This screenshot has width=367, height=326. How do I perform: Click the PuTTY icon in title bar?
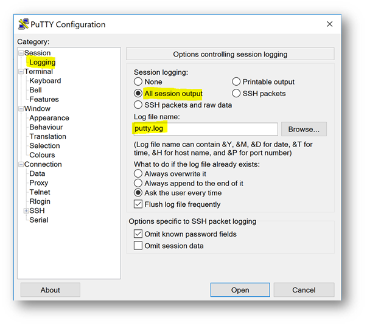(24, 24)
